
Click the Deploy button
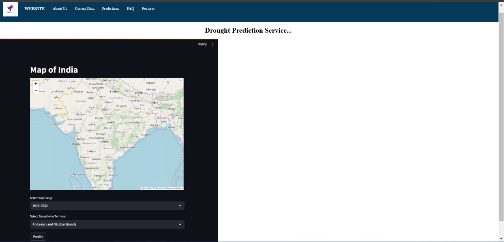click(202, 44)
